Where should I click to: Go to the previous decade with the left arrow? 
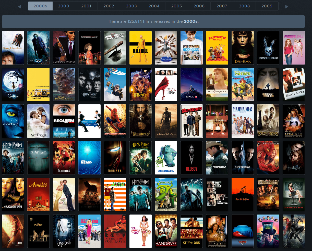pyautogui.click(x=20, y=6)
